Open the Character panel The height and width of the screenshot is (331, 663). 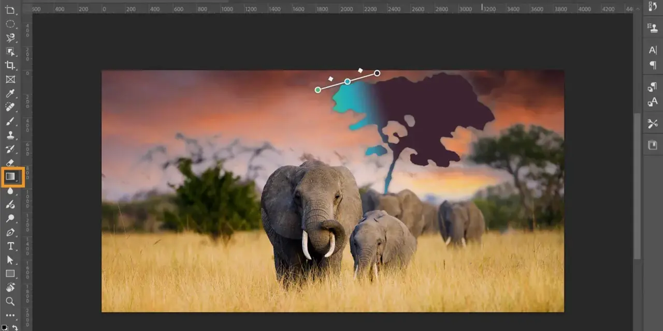(653, 50)
